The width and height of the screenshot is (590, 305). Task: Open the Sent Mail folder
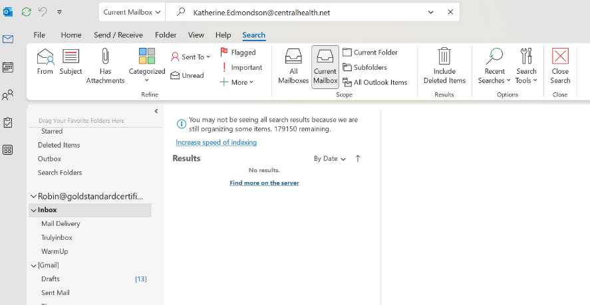point(55,292)
